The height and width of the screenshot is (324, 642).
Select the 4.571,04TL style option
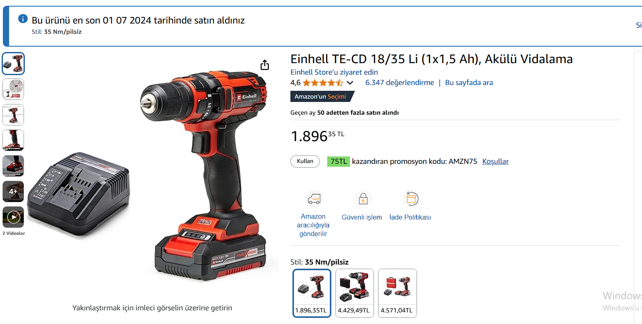pyautogui.click(x=398, y=293)
